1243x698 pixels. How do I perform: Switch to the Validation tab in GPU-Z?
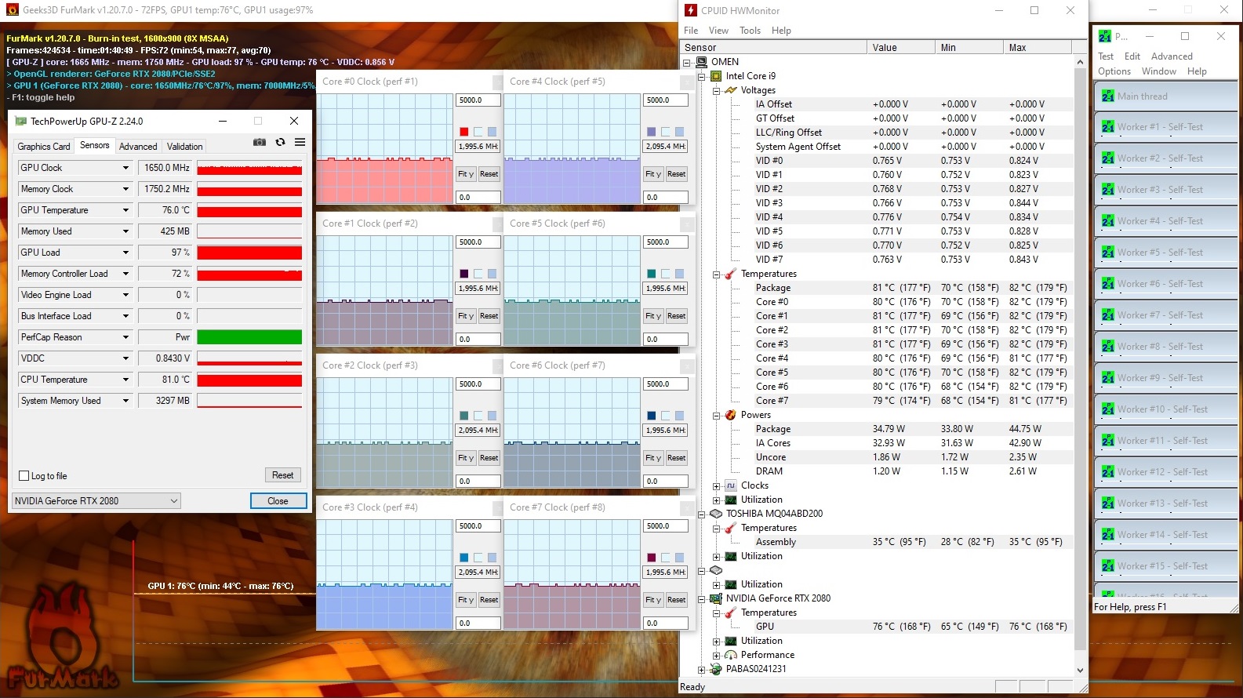[x=185, y=147]
